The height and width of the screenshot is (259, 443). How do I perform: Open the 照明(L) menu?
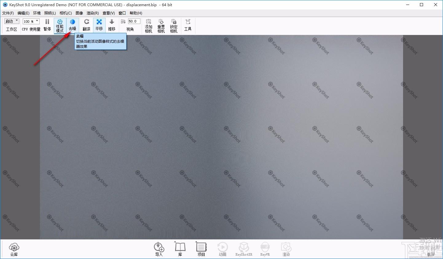50,13
